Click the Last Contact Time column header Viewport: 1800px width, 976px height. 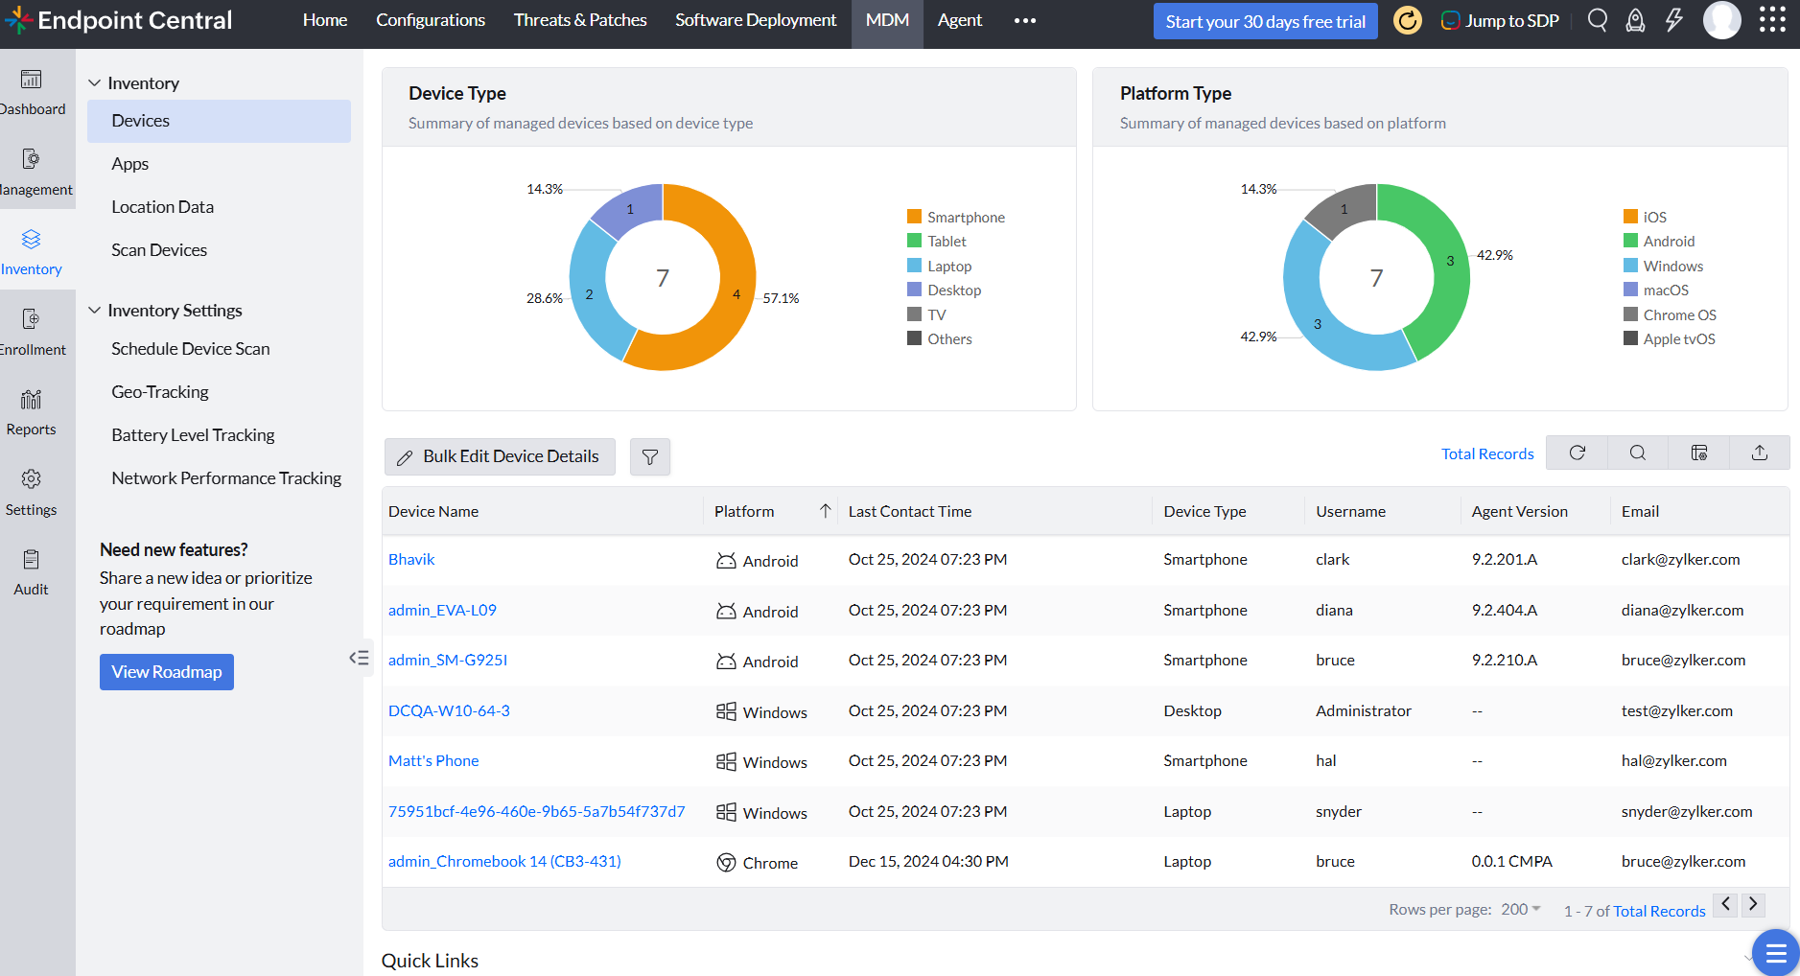click(910, 512)
